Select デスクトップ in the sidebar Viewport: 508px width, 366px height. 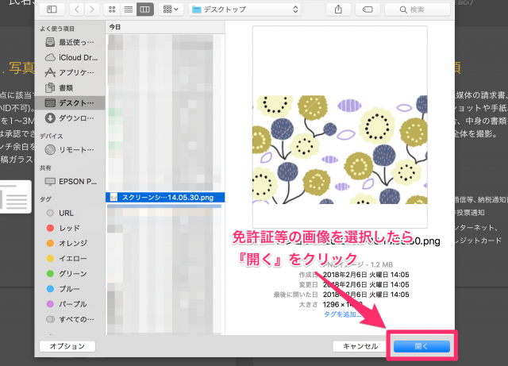70,103
